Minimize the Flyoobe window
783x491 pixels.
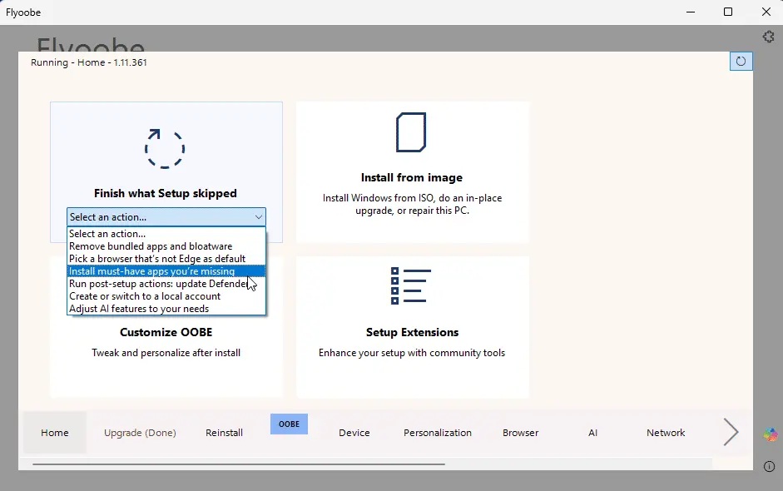coord(691,12)
